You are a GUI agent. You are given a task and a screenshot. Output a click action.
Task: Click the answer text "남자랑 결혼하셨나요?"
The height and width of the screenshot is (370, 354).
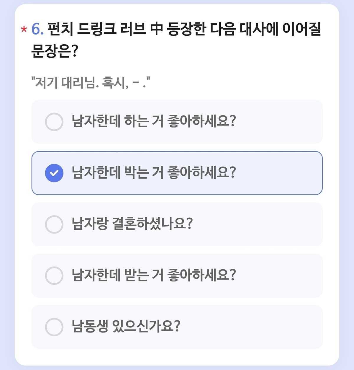(132, 224)
